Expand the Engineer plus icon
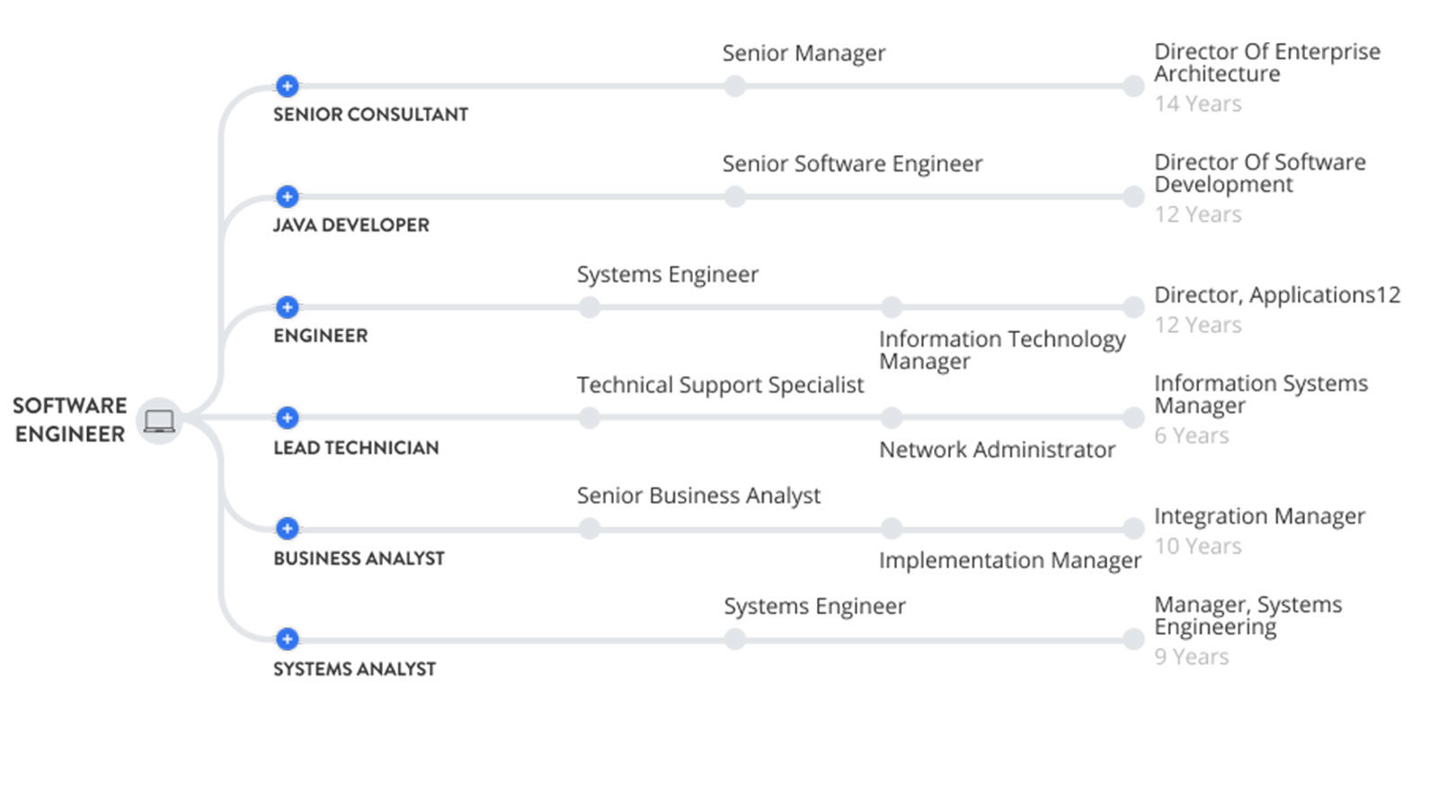 (x=287, y=307)
